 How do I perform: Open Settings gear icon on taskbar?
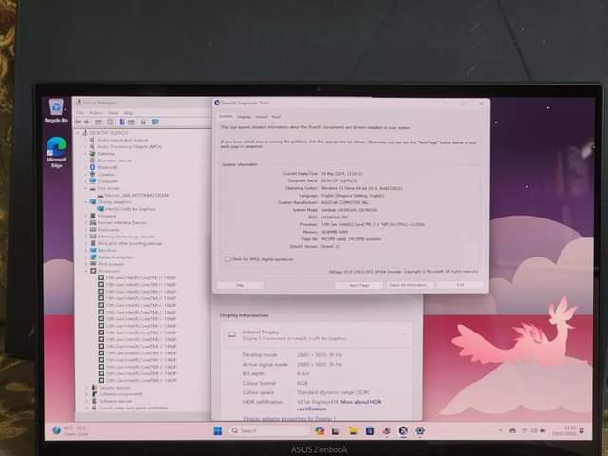click(x=420, y=430)
